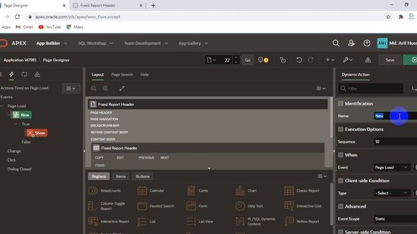Collapse the When section

[x=340, y=155]
